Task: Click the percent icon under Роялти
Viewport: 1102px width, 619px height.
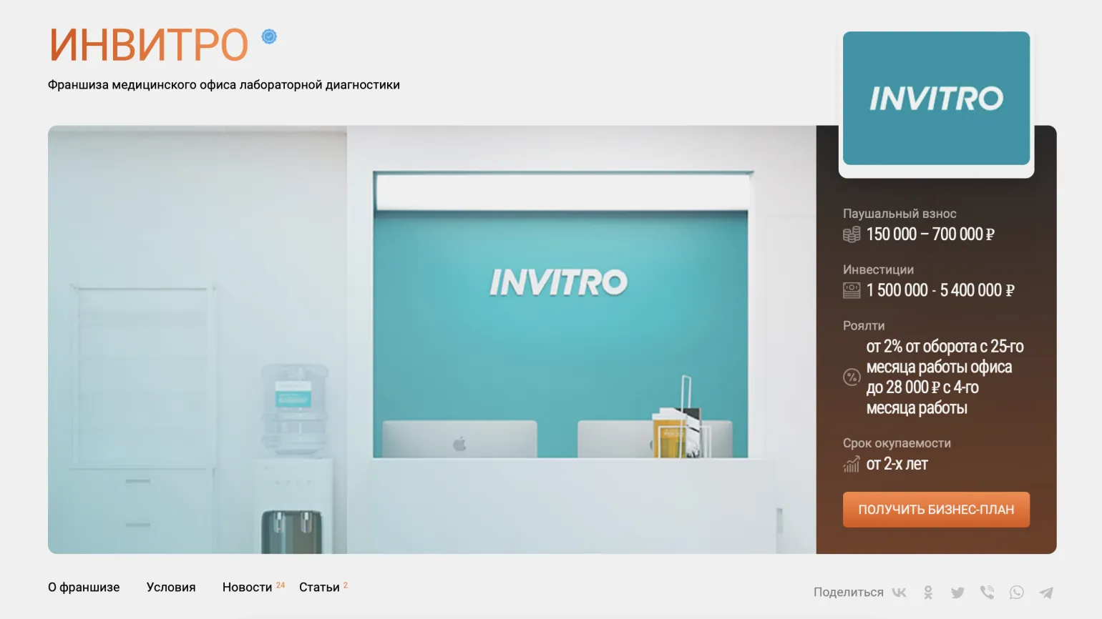Action: click(x=852, y=377)
